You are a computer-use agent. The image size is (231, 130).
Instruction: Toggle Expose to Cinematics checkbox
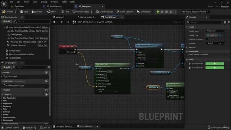tap(207, 39)
